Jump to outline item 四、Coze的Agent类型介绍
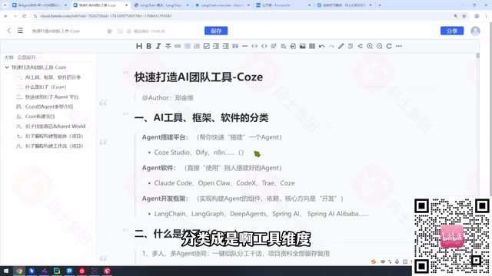 (45, 107)
